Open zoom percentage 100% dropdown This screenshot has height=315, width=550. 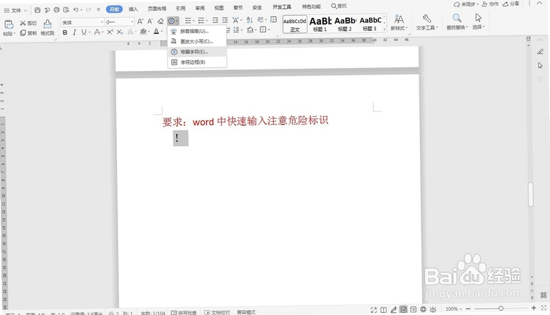[453, 309]
